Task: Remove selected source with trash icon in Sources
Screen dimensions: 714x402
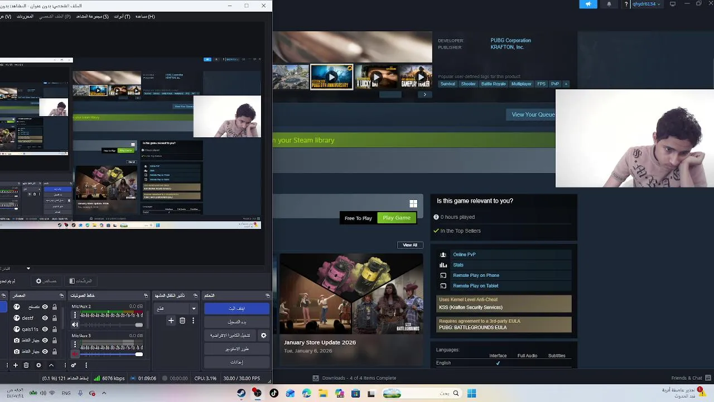Action: tap(26, 365)
